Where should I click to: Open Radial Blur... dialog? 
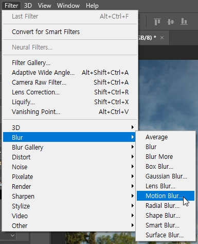click(166, 206)
